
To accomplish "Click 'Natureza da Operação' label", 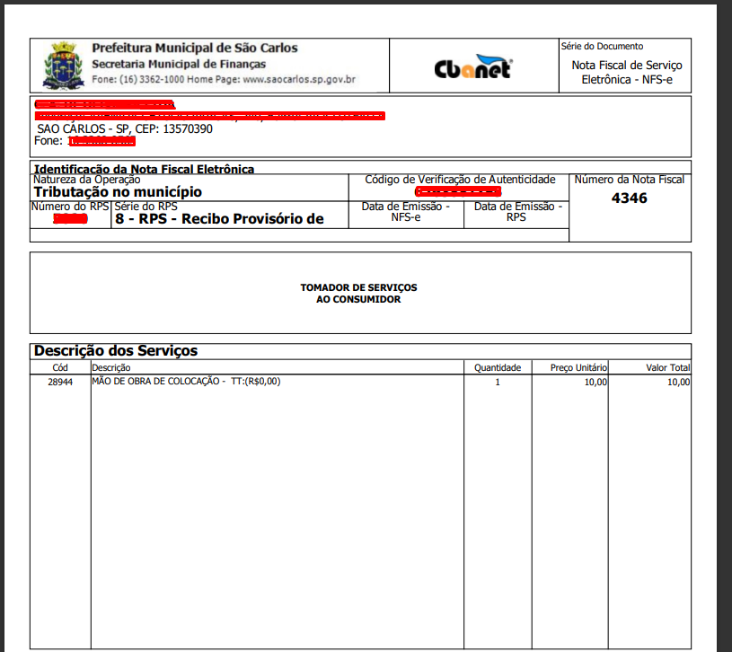I will (x=86, y=180).
